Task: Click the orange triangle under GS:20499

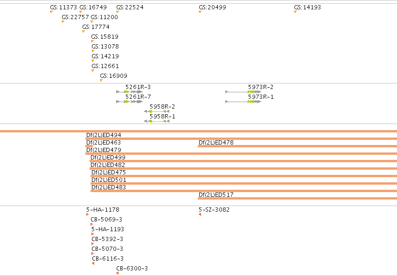Action: click(x=200, y=12)
